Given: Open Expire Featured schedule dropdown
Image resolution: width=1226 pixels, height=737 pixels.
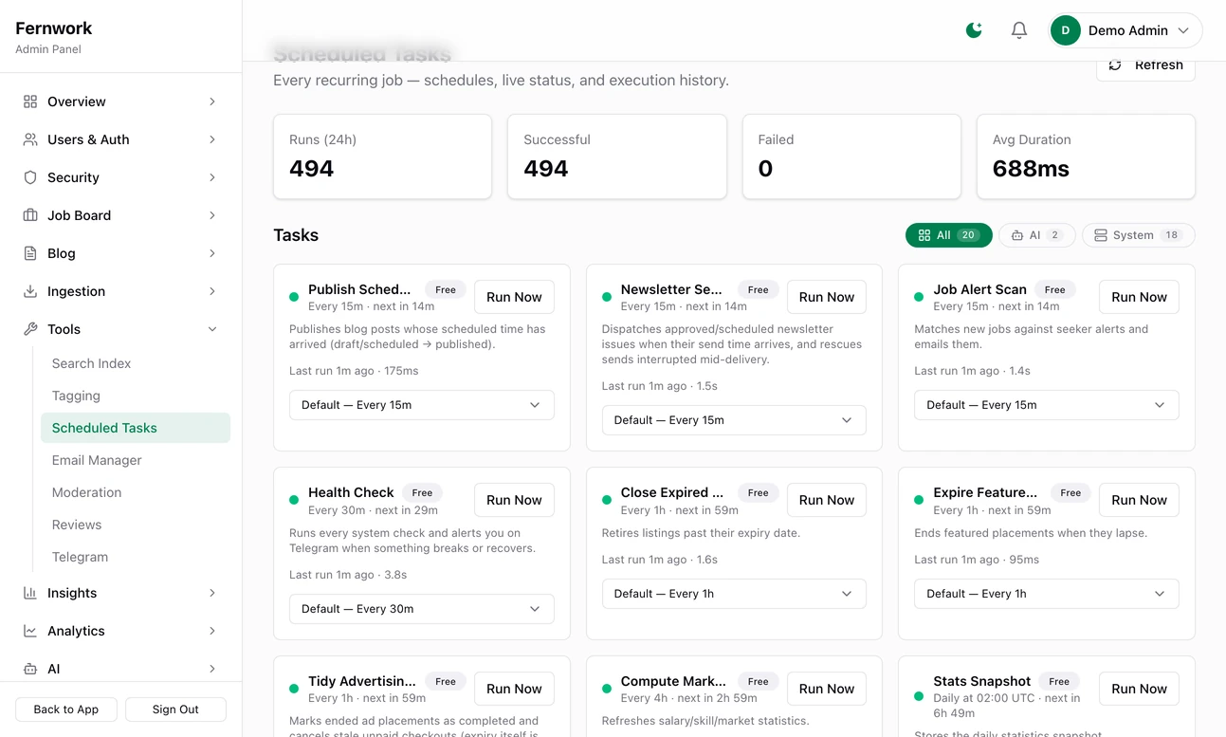Looking at the screenshot, I should click(x=1047, y=594).
